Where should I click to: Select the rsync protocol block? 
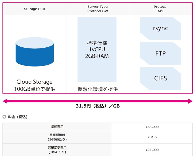click(x=160, y=29)
